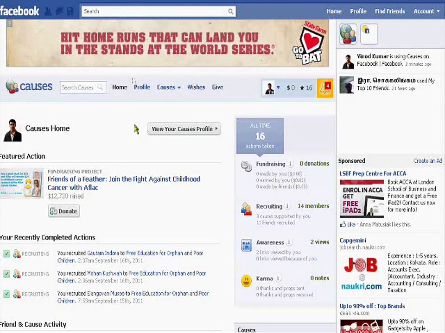The height and width of the screenshot is (333, 445).
Task: Click 0 donations text under Fundraising
Action: 314,163
